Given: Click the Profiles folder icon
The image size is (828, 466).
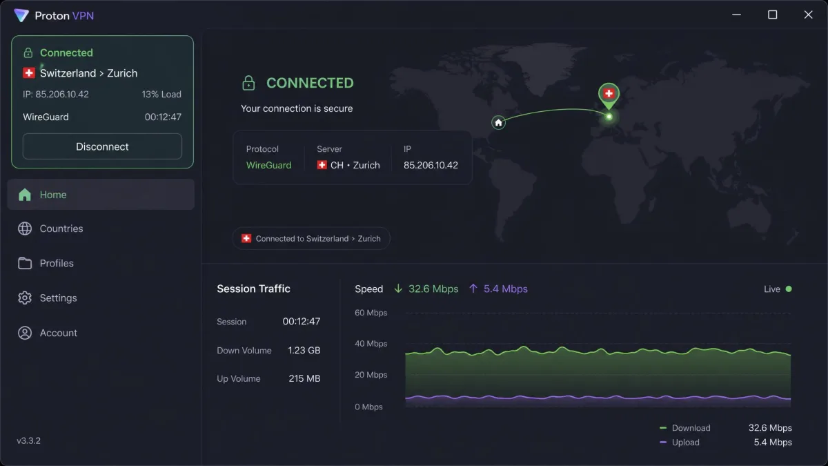Looking at the screenshot, I should (25, 263).
